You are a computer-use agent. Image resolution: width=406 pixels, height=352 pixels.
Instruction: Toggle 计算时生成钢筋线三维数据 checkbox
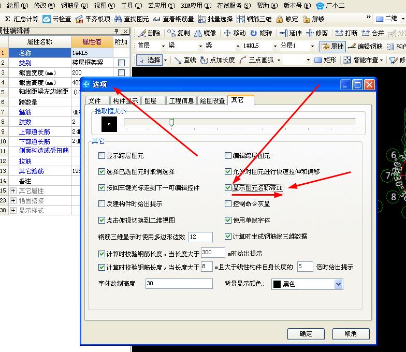228,236
